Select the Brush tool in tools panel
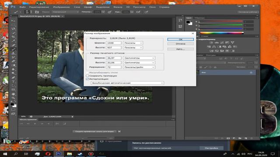 [14, 49]
